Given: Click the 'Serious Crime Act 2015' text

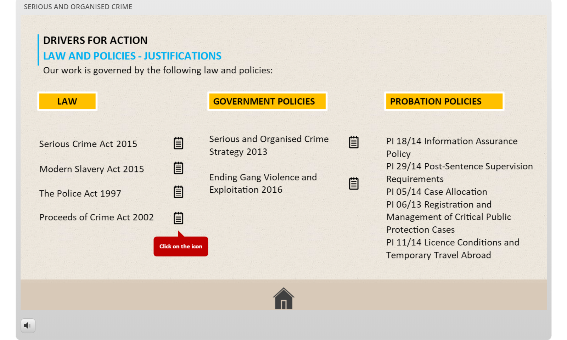Looking at the screenshot, I should coord(88,144).
